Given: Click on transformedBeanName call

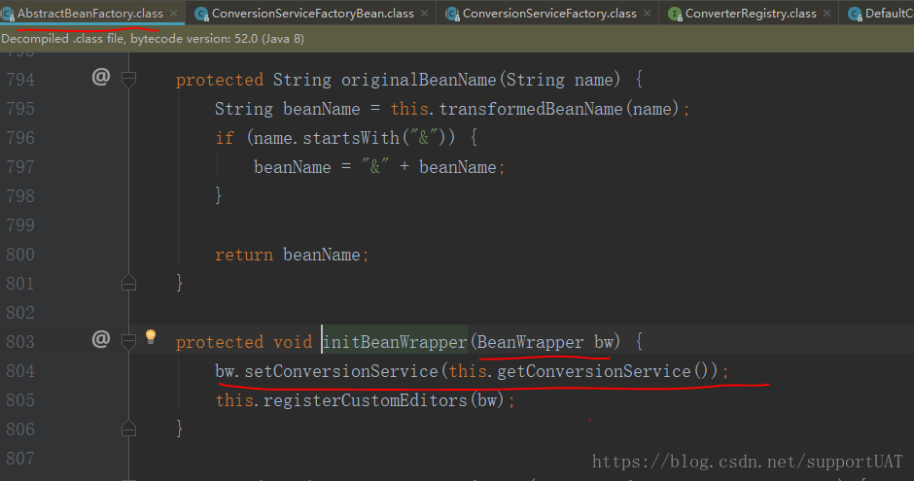Looking at the screenshot, I should click(x=531, y=108).
